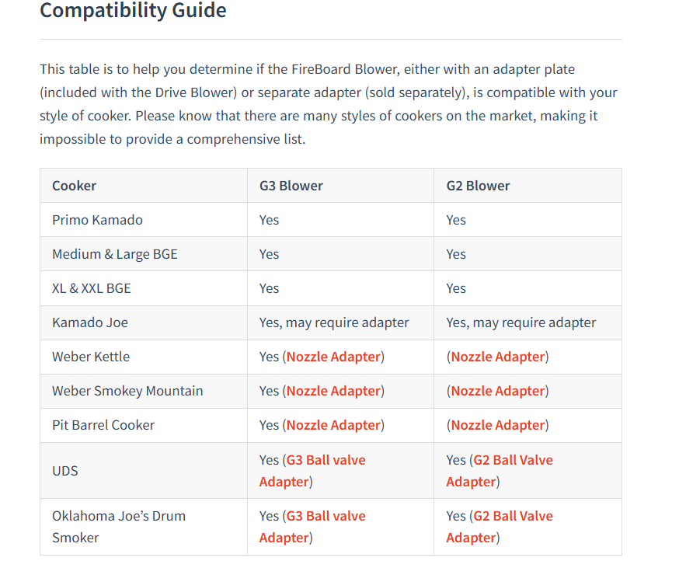Open Nozzle Adapter link for Weber Kettle G2
679x568 pixels.
tap(498, 357)
